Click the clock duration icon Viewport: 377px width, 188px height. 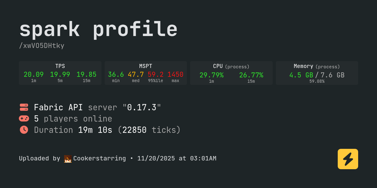pyautogui.click(x=24, y=130)
